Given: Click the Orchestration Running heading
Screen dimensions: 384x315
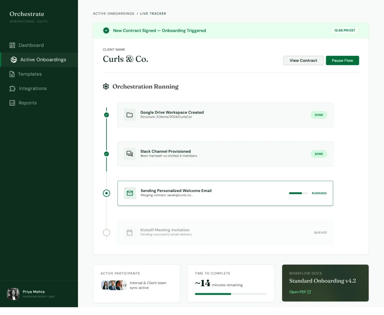Looking at the screenshot, I should coord(145,87).
